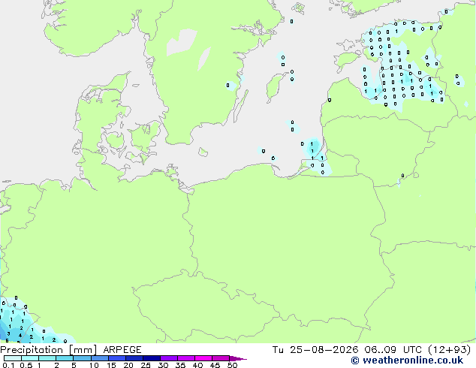Click the 45–50 mm legend color swatch

[221, 358]
